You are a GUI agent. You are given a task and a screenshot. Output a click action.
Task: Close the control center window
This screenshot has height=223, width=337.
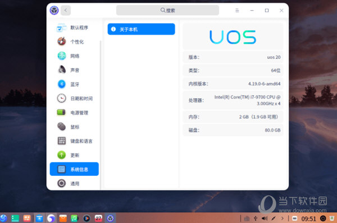pyautogui.click(x=281, y=10)
